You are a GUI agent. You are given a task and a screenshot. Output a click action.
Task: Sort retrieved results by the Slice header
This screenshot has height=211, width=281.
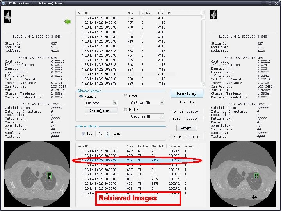[x=130, y=146]
